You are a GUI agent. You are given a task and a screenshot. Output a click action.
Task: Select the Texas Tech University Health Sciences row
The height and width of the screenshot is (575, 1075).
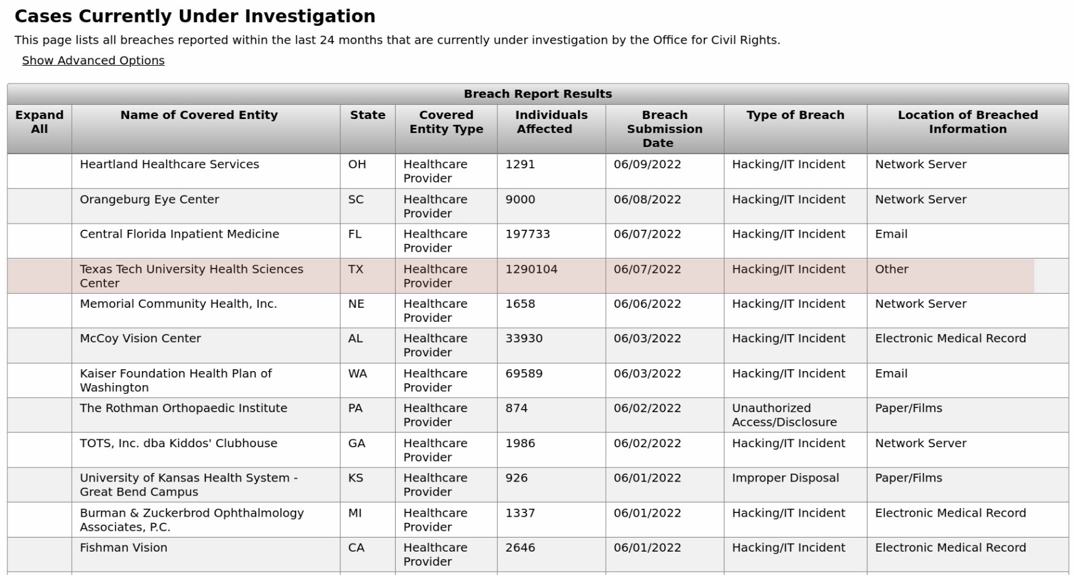coord(537,276)
